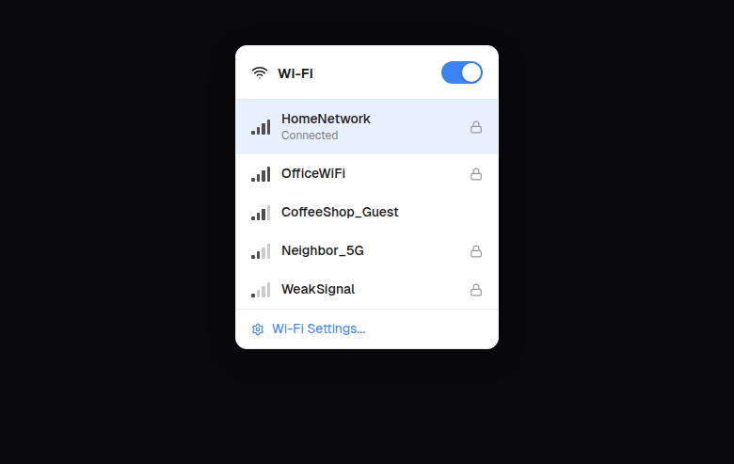Click OfficeWiFi signal strength icon

[x=261, y=174]
